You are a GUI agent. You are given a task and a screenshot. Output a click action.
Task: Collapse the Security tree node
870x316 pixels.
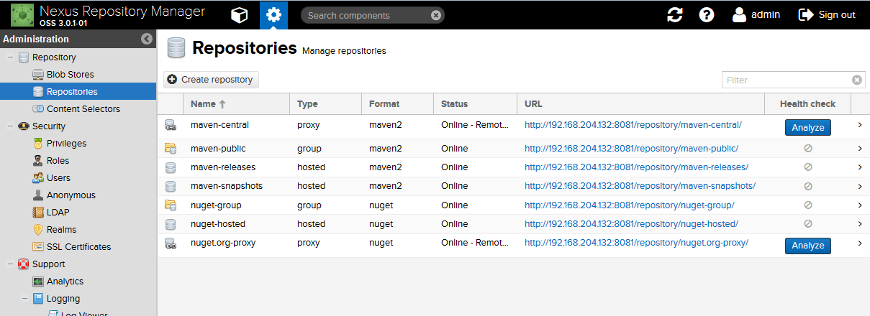click(x=10, y=126)
